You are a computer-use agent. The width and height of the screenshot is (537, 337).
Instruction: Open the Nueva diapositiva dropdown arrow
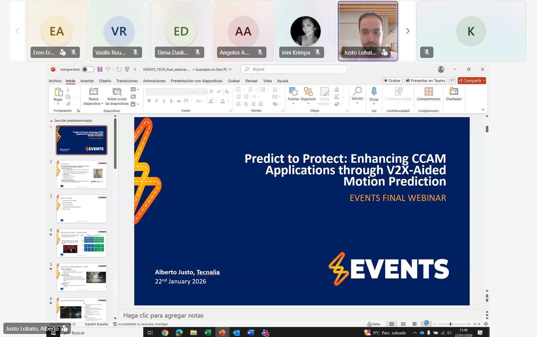pos(102,104)
